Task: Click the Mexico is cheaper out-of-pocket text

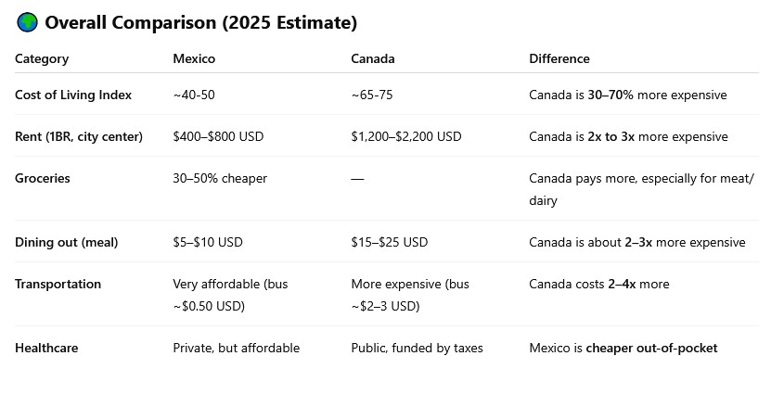Action: [x=623, y=348]
